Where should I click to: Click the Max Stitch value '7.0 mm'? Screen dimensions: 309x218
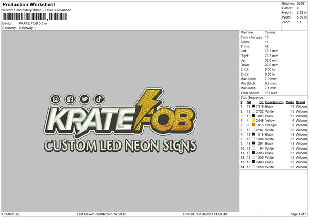(x=270, y=79)
